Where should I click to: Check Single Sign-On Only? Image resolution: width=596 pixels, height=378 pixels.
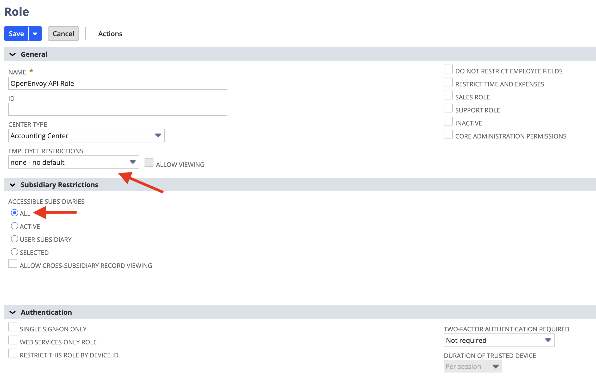click(x=13, y=327)
